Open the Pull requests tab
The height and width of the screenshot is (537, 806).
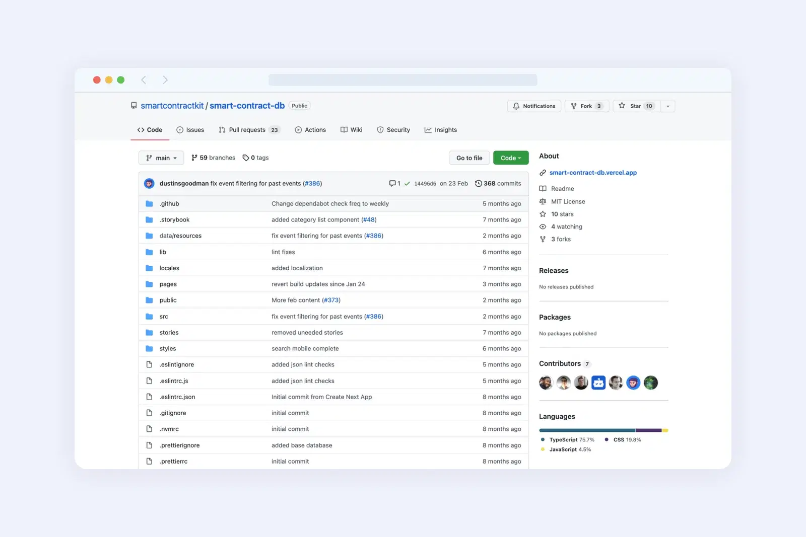click(249, 130)
